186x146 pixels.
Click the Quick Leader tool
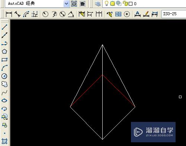point(110,14)
